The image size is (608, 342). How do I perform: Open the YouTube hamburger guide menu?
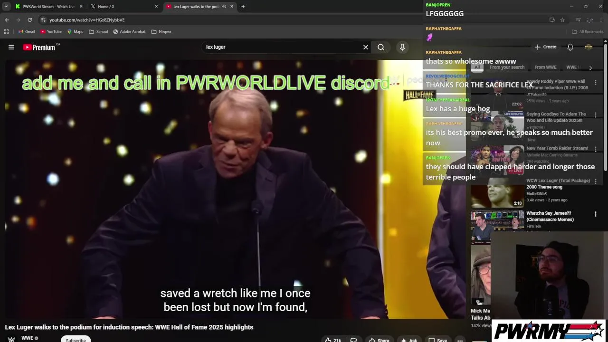point(11,47)
